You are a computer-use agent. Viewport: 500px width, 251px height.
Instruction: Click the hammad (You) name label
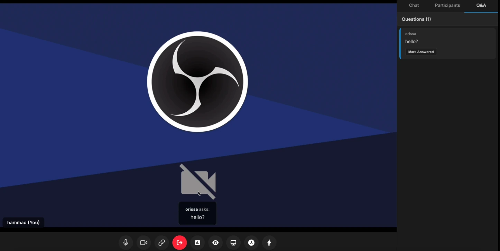click(24, 223)
